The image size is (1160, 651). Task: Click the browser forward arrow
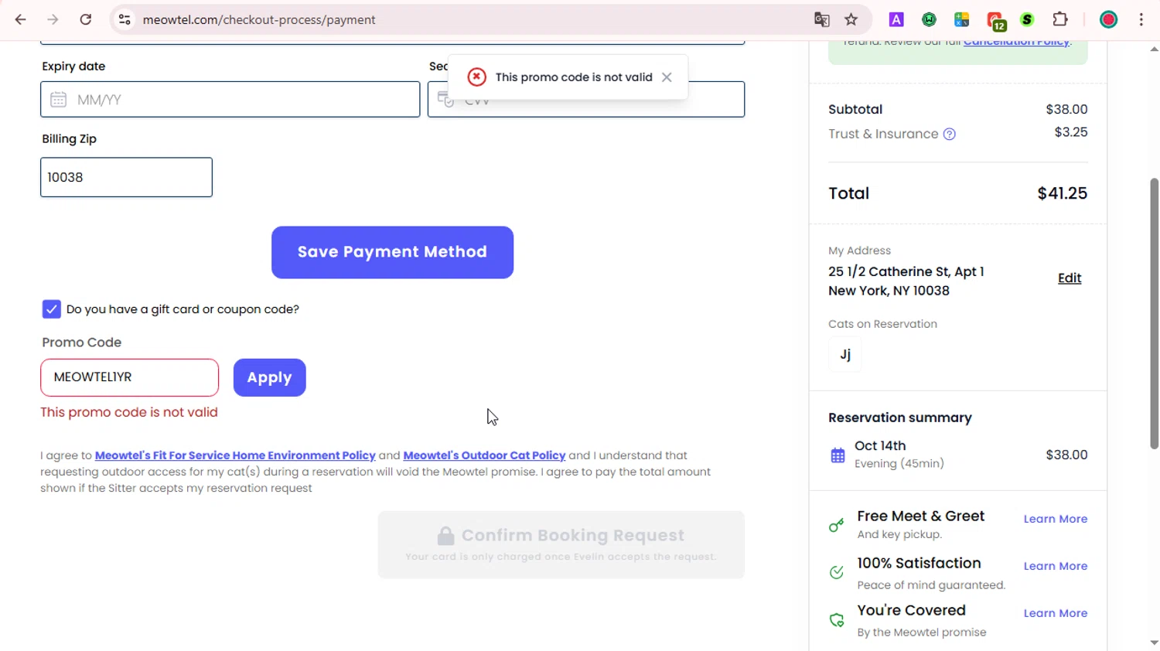(x=53, y=19)
